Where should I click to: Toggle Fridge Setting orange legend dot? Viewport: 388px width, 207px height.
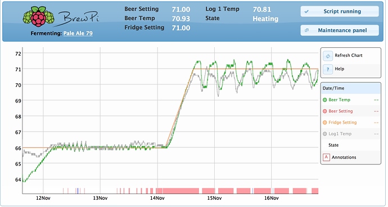(325, 123)
